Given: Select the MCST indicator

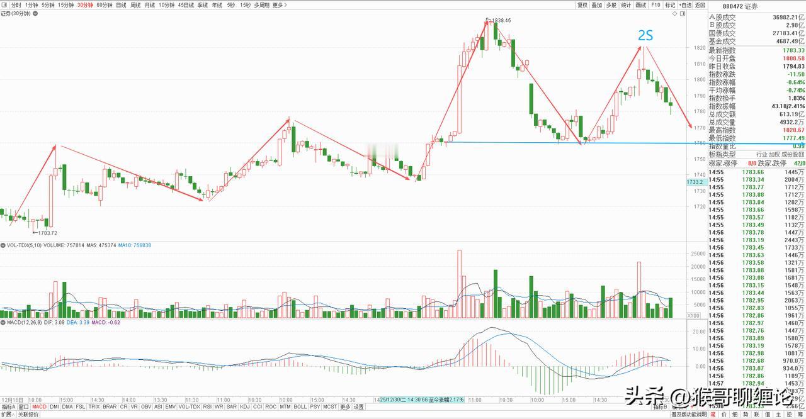Looking at the screenshot, I should coord(330,406).
